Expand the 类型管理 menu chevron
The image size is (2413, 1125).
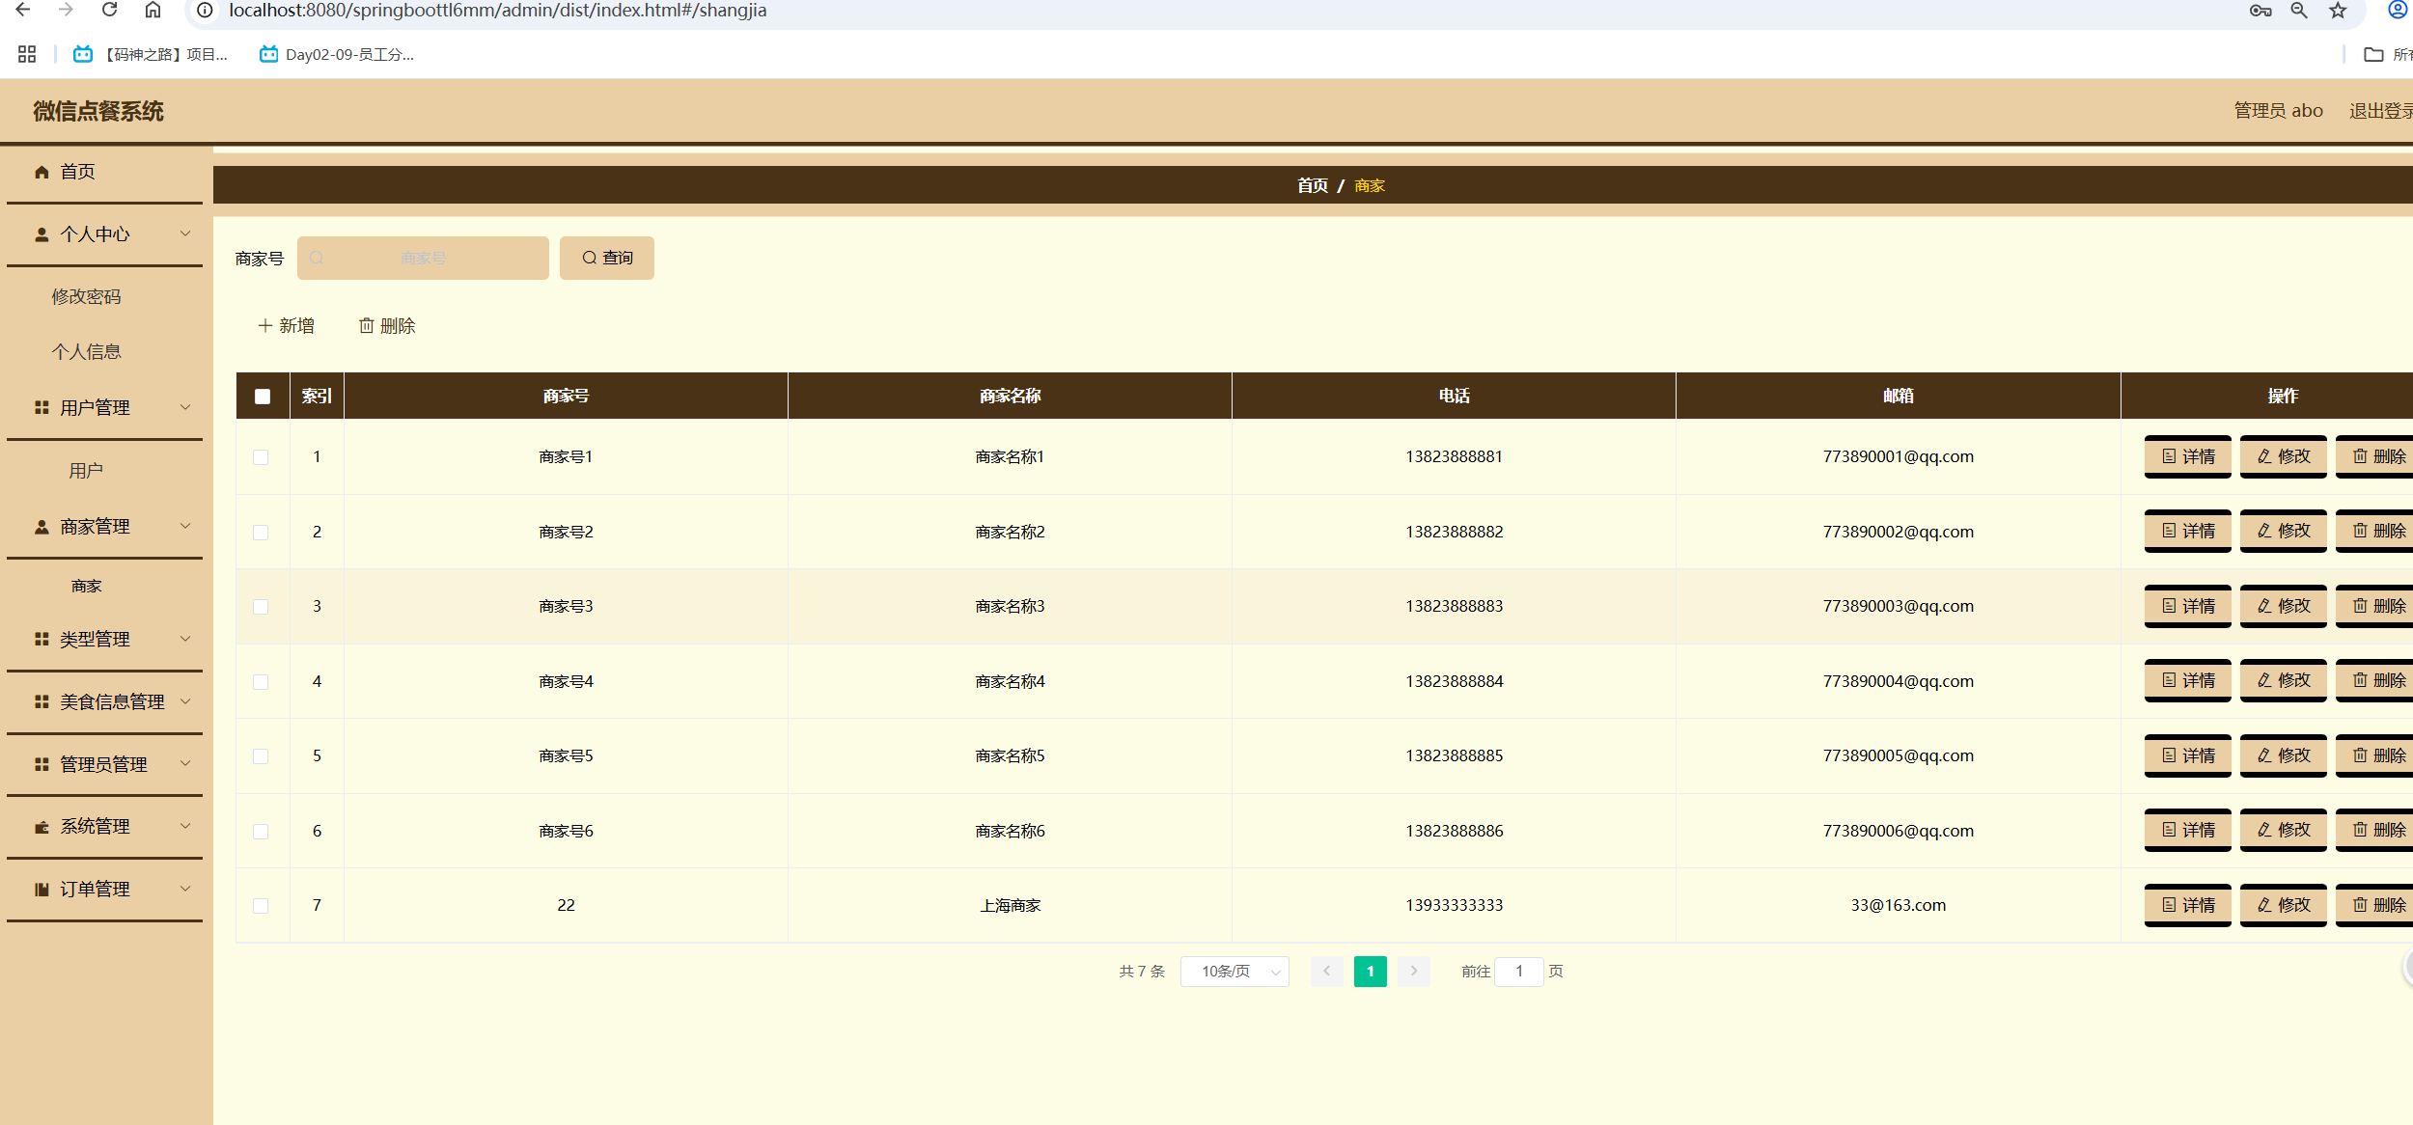tap(185, 639)
